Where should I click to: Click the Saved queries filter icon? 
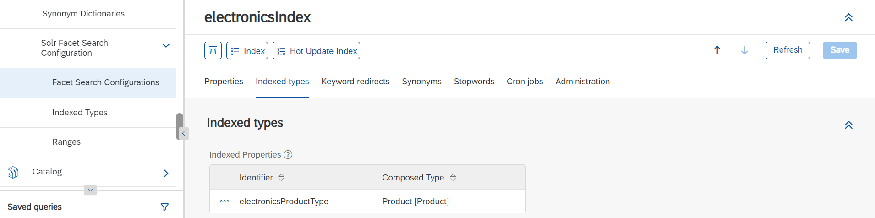tap(165, 207)
